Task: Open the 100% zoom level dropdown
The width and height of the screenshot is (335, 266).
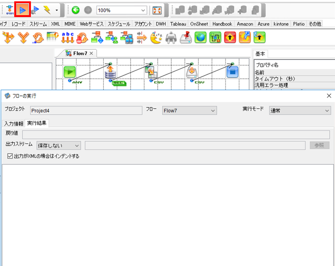Action: pos(122,10)
